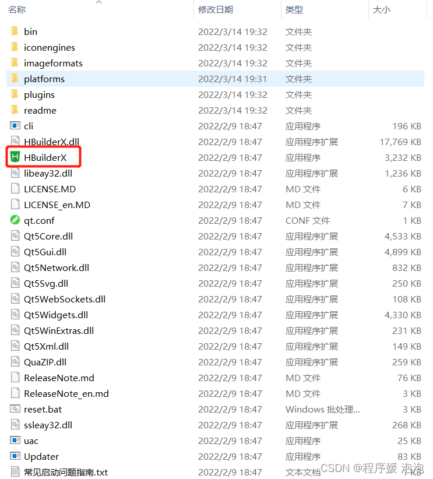
Task: Click the 2022/3/14 19:31 date cell
Action: [233, 79]
